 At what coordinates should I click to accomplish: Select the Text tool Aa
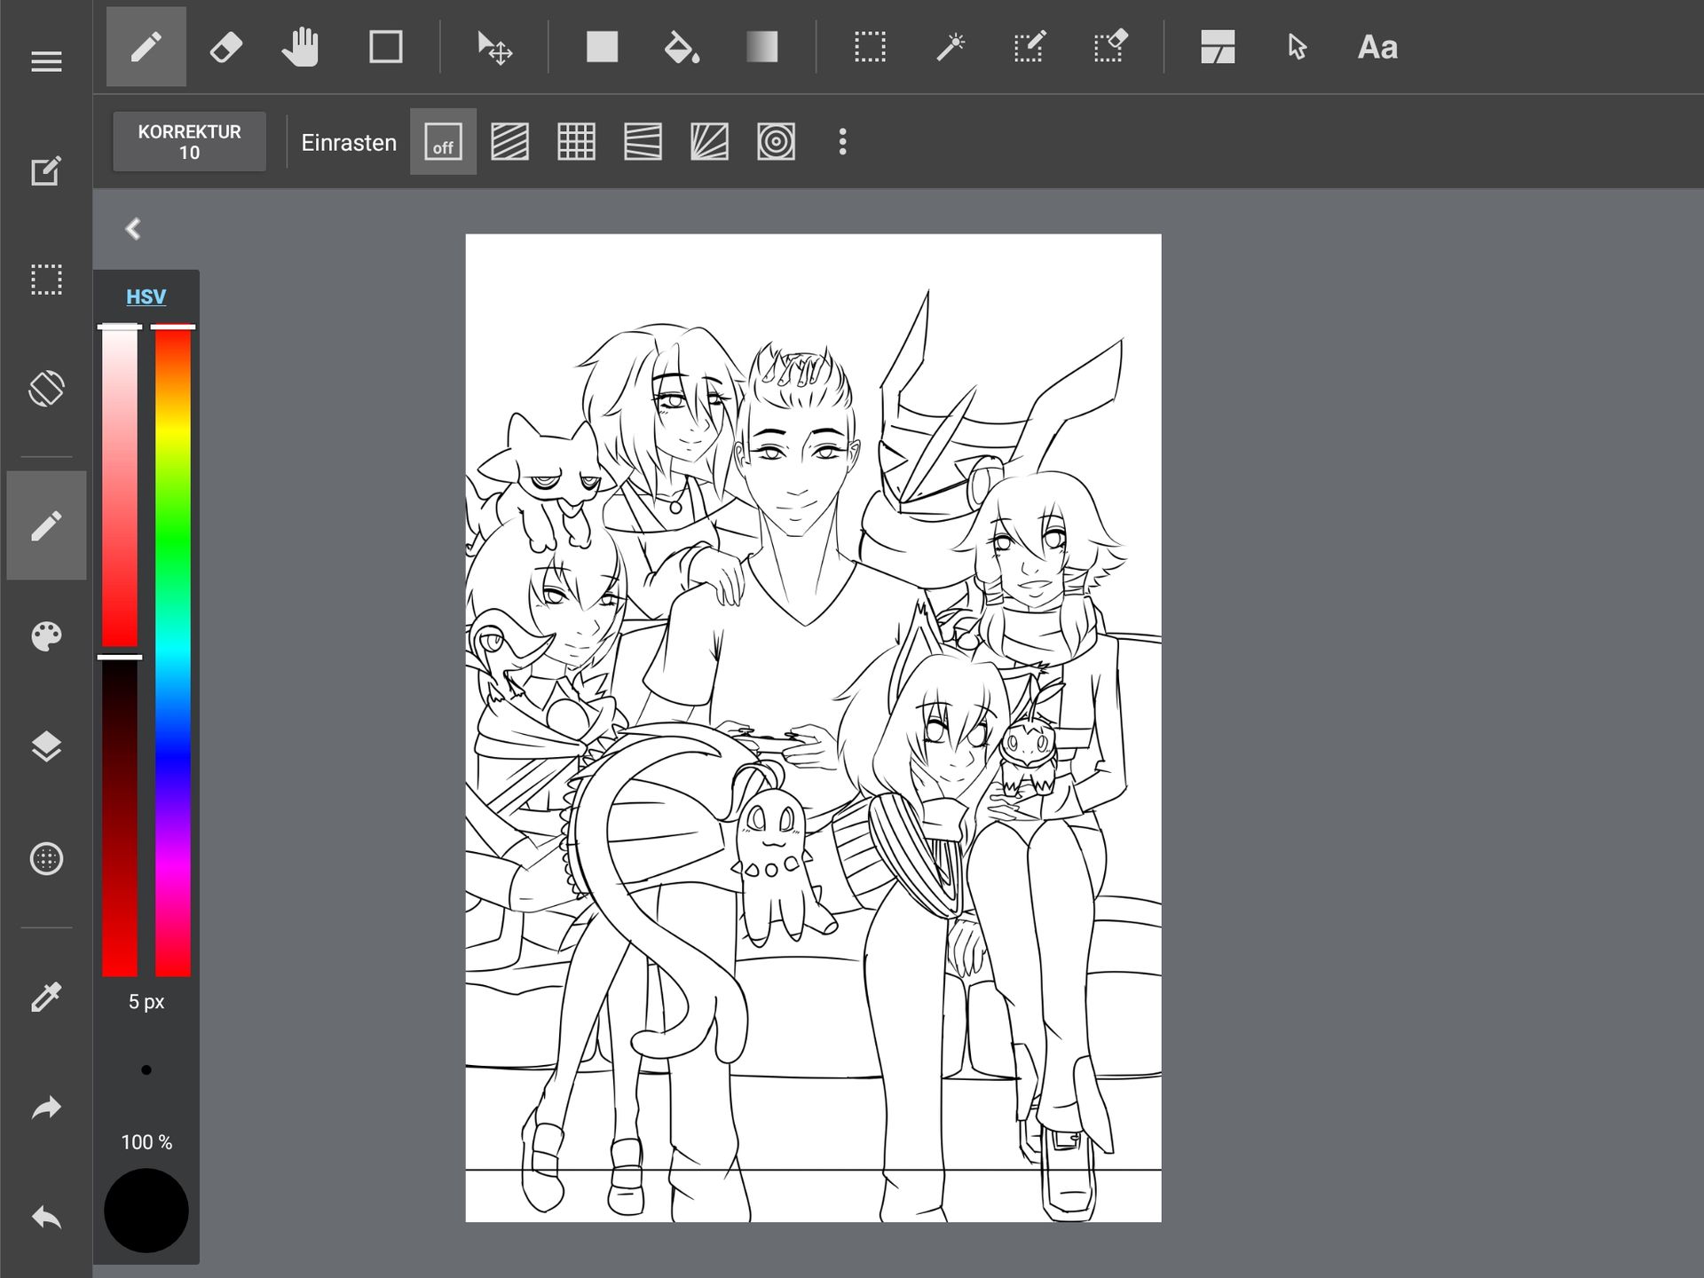tap(1377, 47)
